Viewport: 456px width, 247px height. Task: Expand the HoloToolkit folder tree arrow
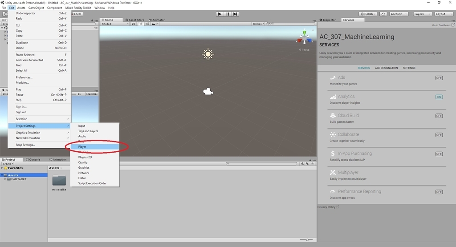pyautogui.click(x=5, y=179)
